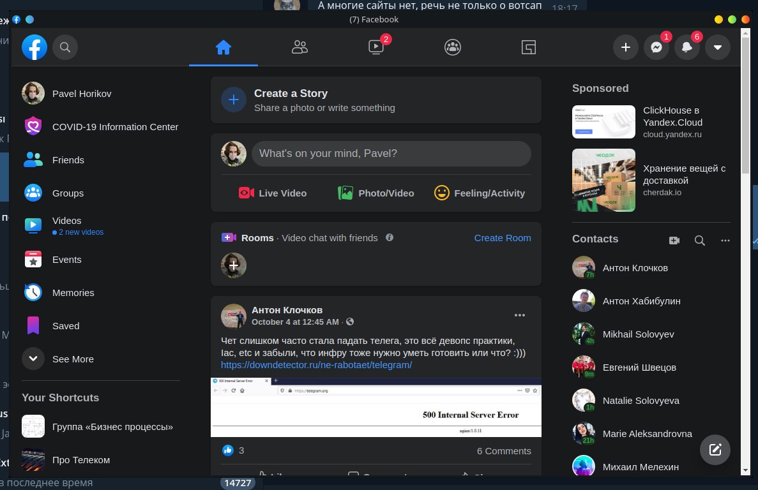Image resolution: width=758 pixels, height=490 pixels.
Task: Open the 6 Comments link
Action: click(504, 451)
